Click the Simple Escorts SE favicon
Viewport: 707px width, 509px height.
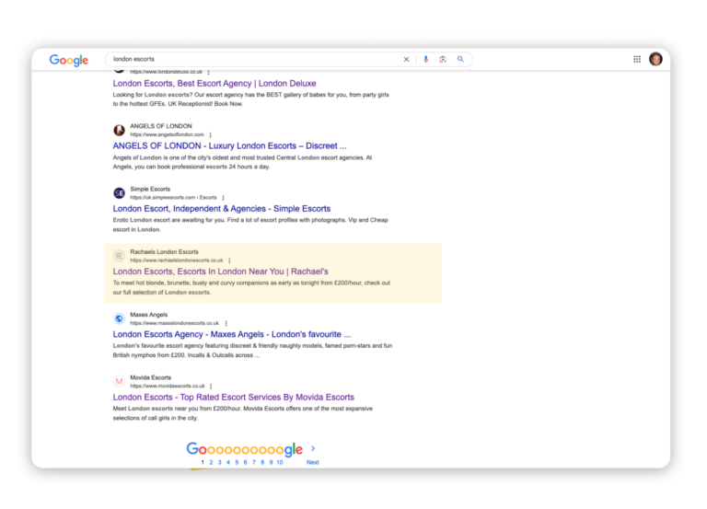pyautogui.click(x=119, y=193)
